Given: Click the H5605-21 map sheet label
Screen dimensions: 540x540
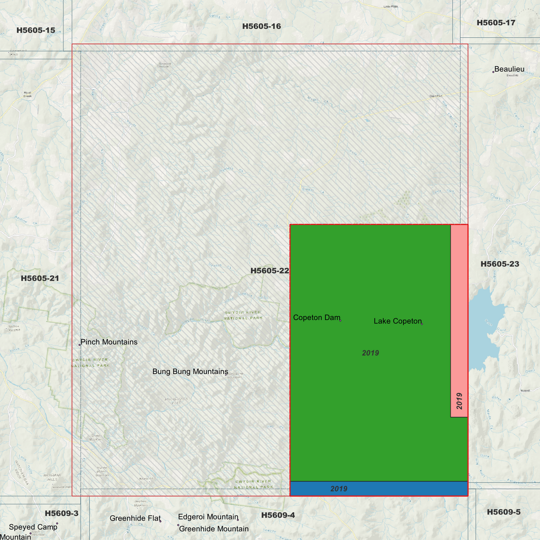Looking at the screenshot, I should (40, 279).
